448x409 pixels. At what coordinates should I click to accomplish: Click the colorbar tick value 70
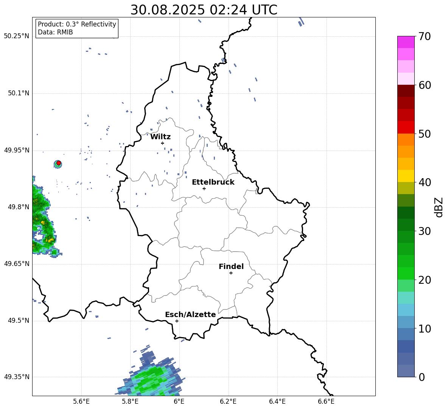pyautogui.click(x=425, y=36)
